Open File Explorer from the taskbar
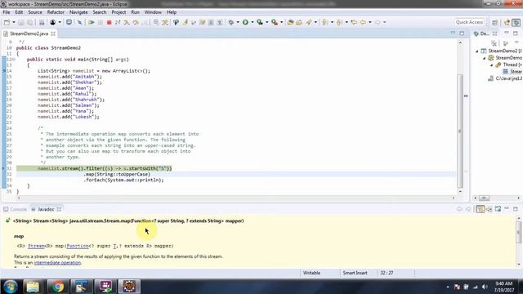The width and height of the screenshot is (523, 294). (x=33, y=287)
